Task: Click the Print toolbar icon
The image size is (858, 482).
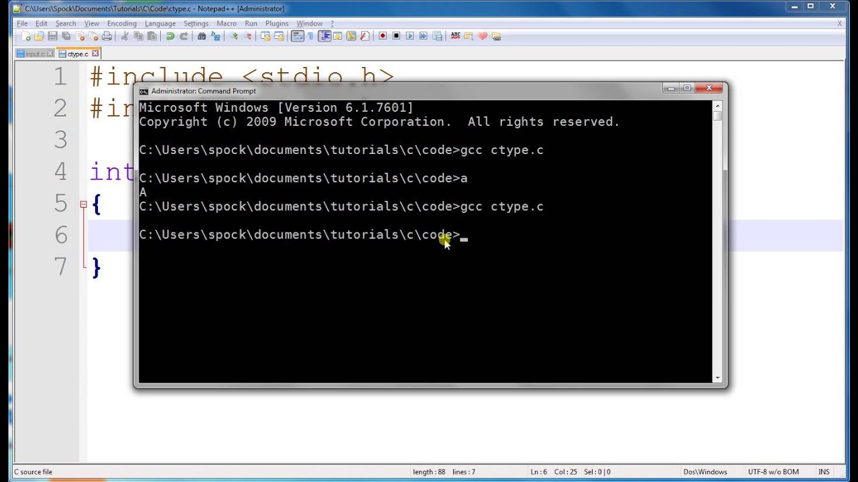Action: point(107,36)
